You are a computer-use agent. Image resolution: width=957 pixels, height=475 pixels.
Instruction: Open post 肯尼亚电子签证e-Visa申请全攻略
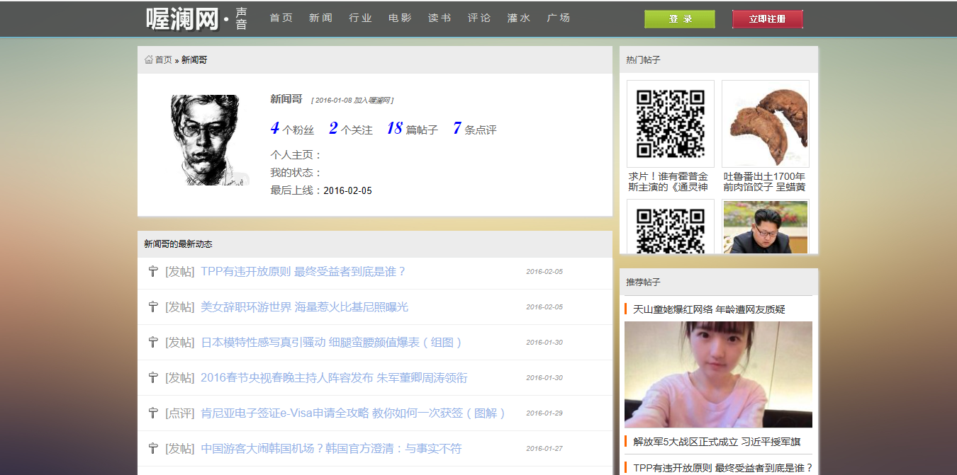coord(354,413)
